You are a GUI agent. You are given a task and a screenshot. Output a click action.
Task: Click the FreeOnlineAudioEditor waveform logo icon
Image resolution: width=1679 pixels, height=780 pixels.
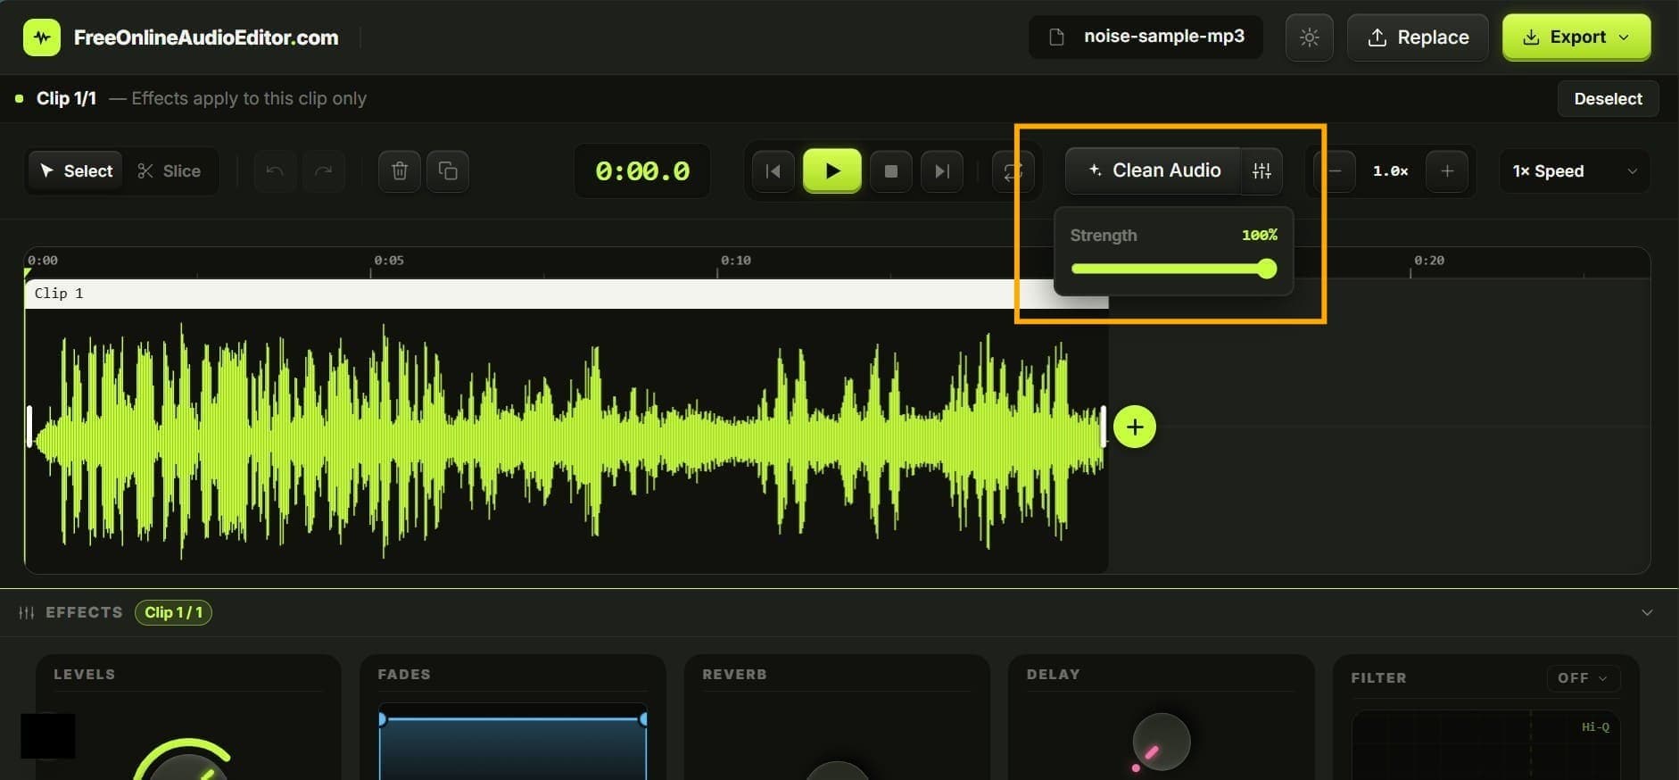coord(42,37)
